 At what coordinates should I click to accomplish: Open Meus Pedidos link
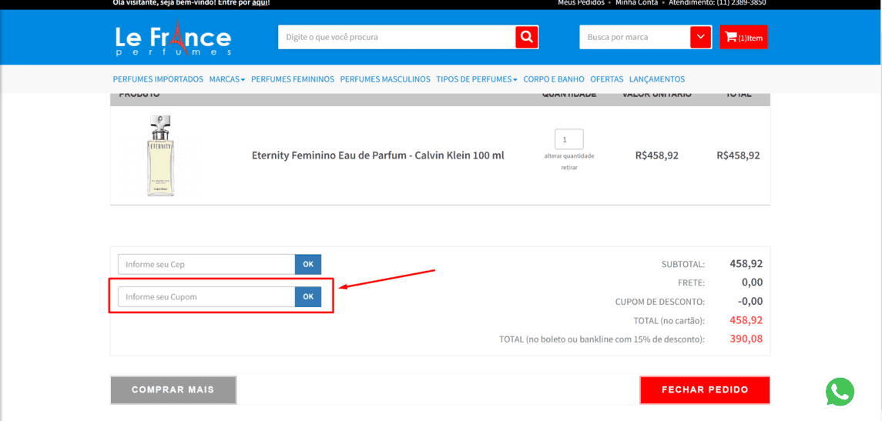581,3
